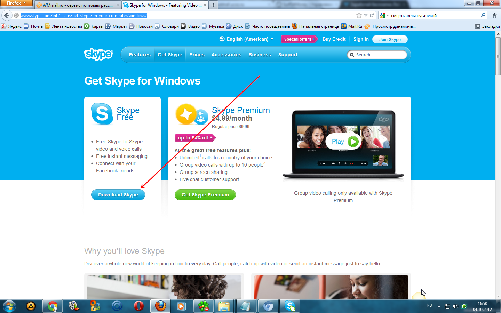
Task: Open Windows Start menu orb
Action: pyautogui.click(x=9, y=306)
